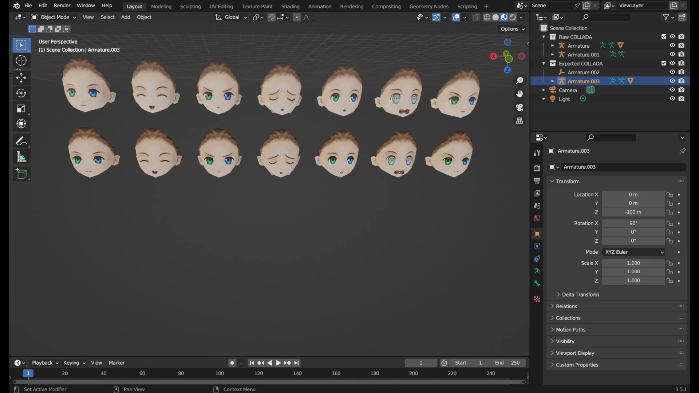
Task: Open the Object Mode dropdown
Action: [54, 17]
